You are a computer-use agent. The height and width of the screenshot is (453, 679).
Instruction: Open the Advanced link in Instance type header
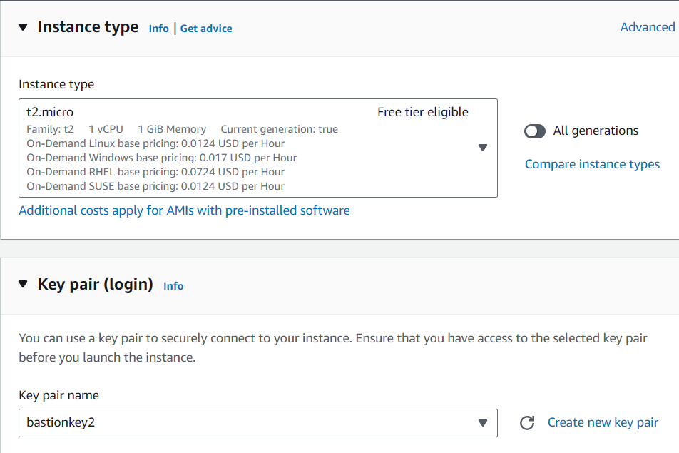tap(647, 27)
